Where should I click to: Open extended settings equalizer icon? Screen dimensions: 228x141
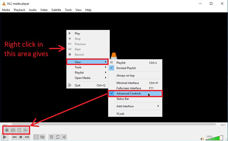pos(42,137)
